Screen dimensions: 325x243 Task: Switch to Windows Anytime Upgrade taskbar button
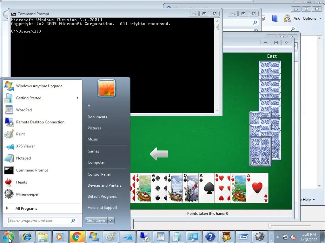pyautogui.click(x=94, y=237)
